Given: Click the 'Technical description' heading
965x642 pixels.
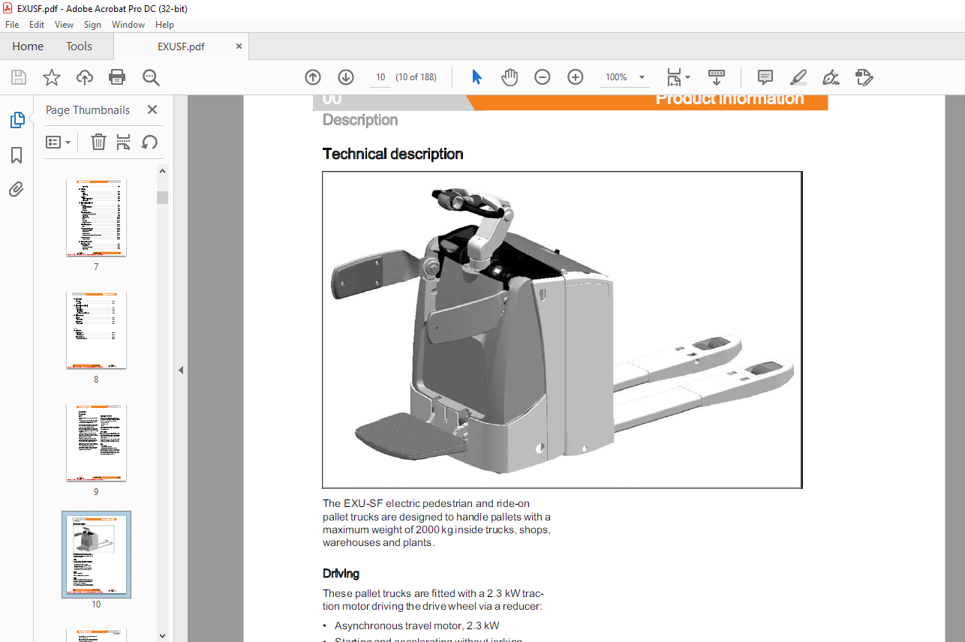Looking at the screenshot, I should pos(392,154).
